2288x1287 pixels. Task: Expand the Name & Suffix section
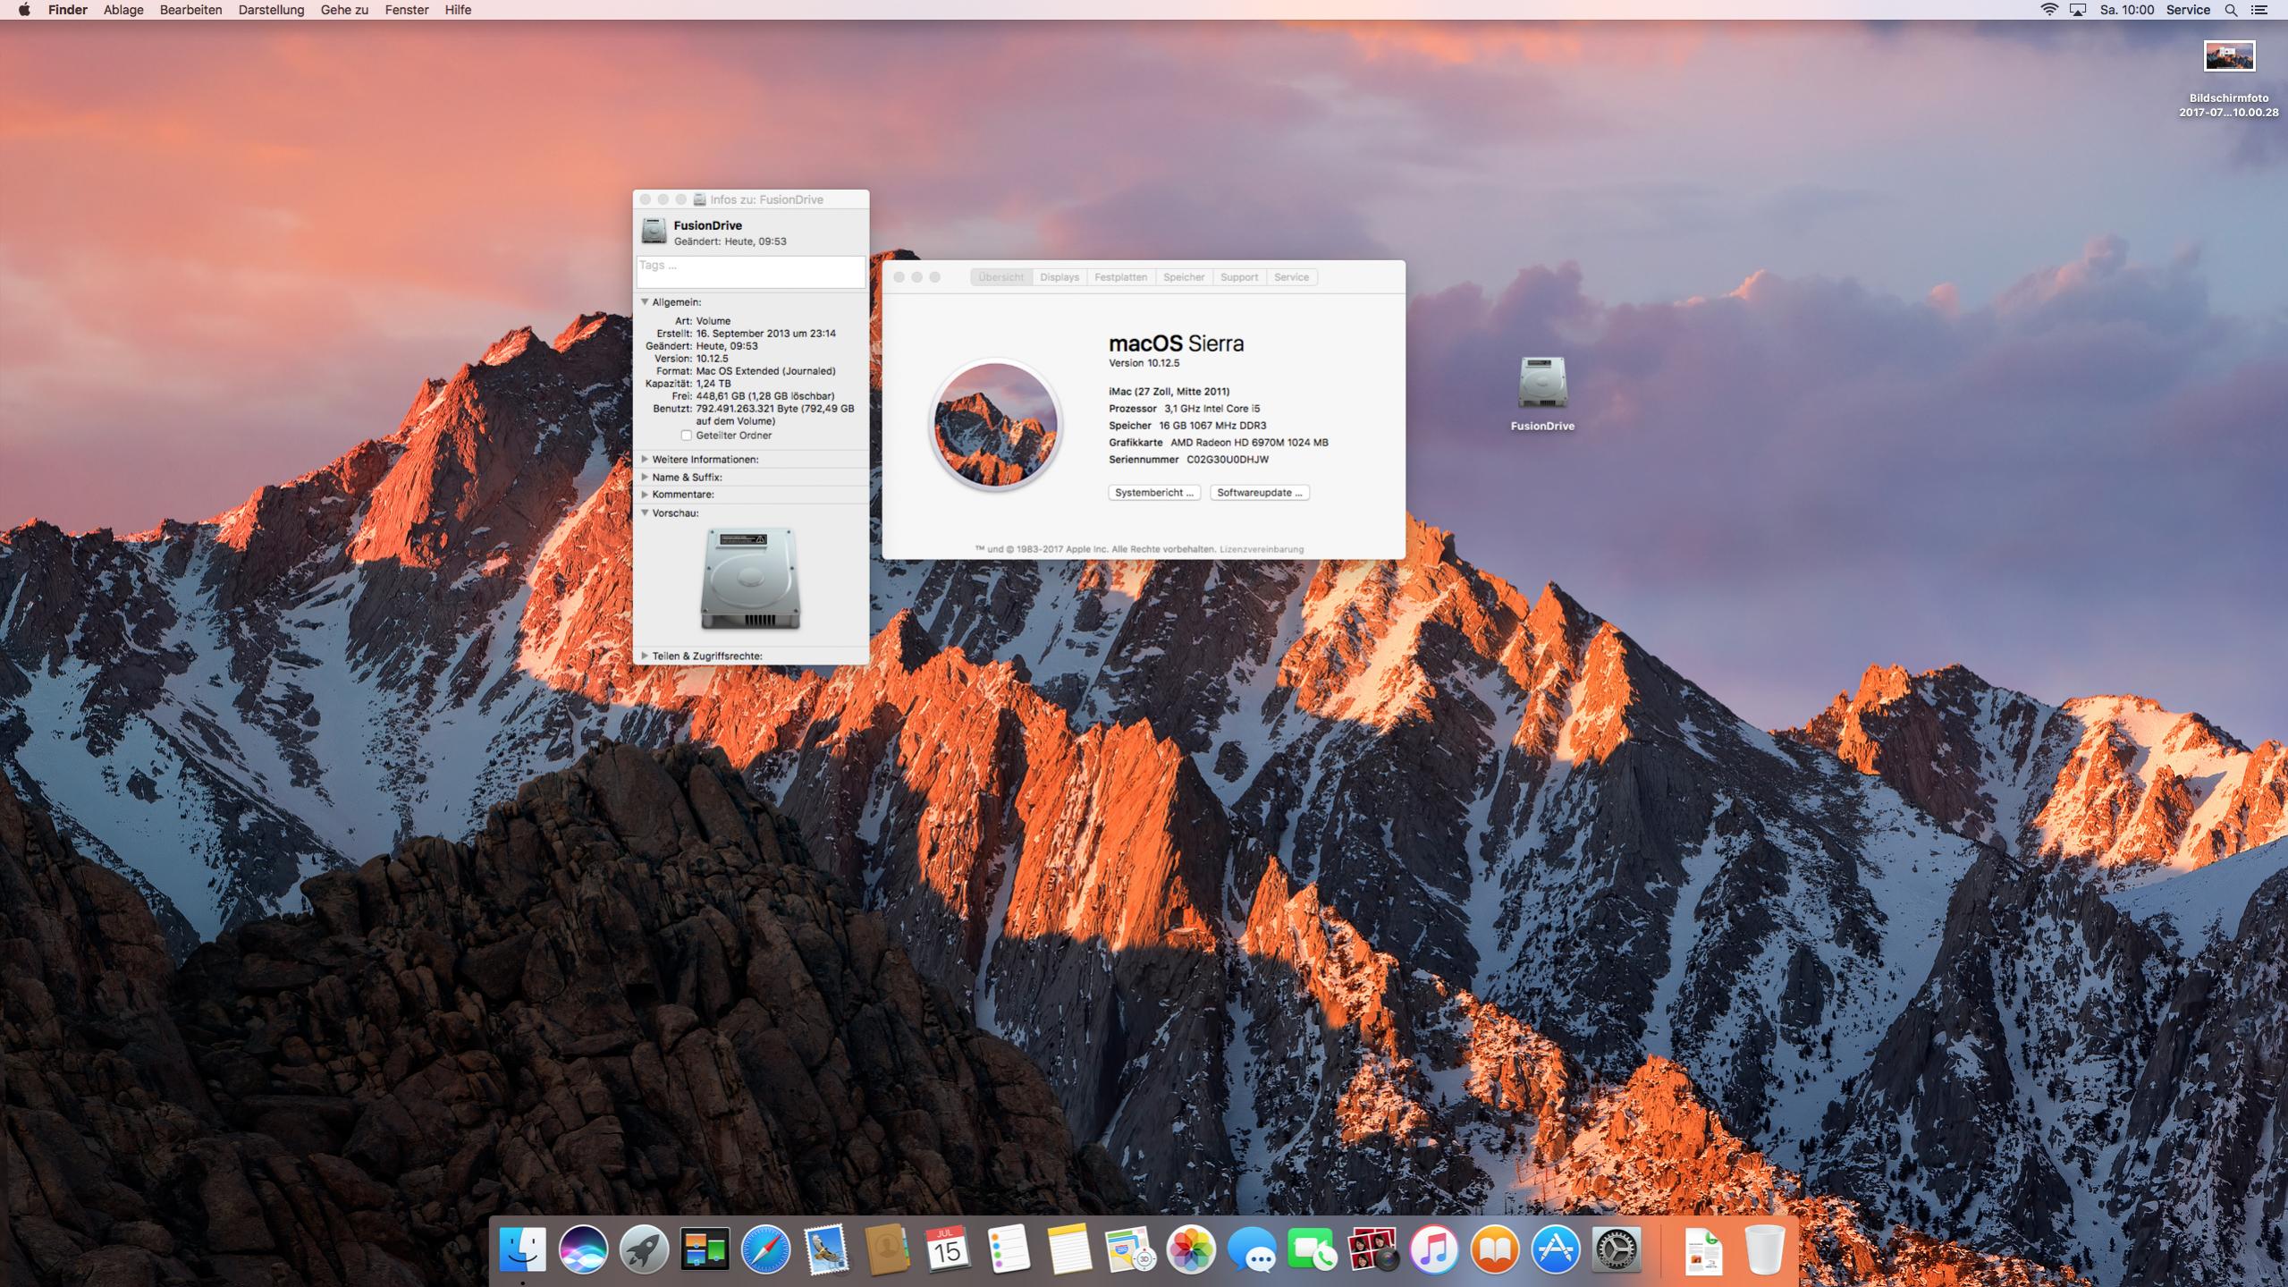point(645,477)
